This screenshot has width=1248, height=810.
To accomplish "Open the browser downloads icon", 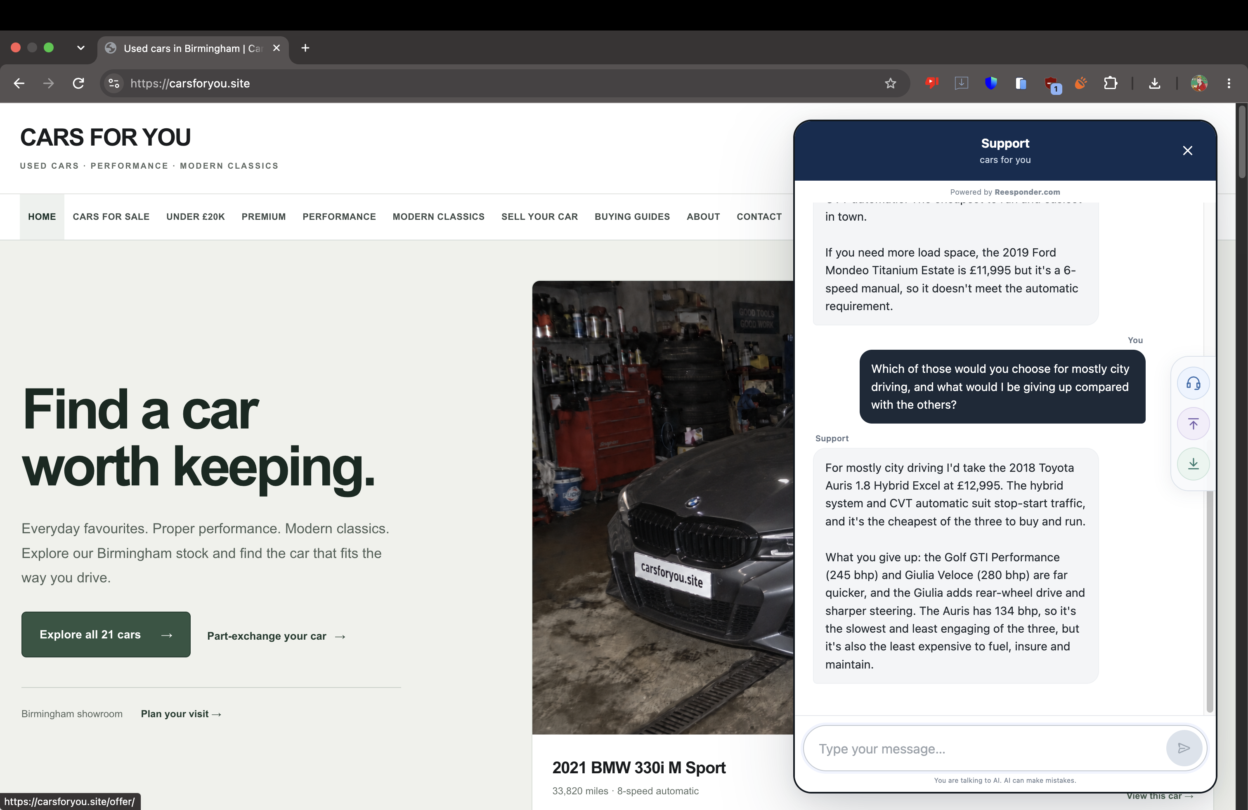I will [1155, 83].
